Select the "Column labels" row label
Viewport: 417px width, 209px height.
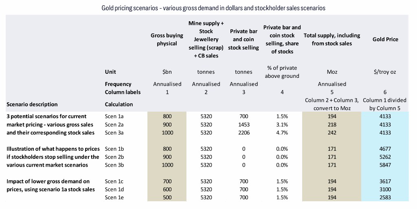123,92
